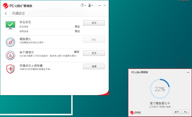Viewport: 192px width, 117px height.
Task: Click the red shield 保護其他上網裝置 icon
Action: [x=11, y=69]
